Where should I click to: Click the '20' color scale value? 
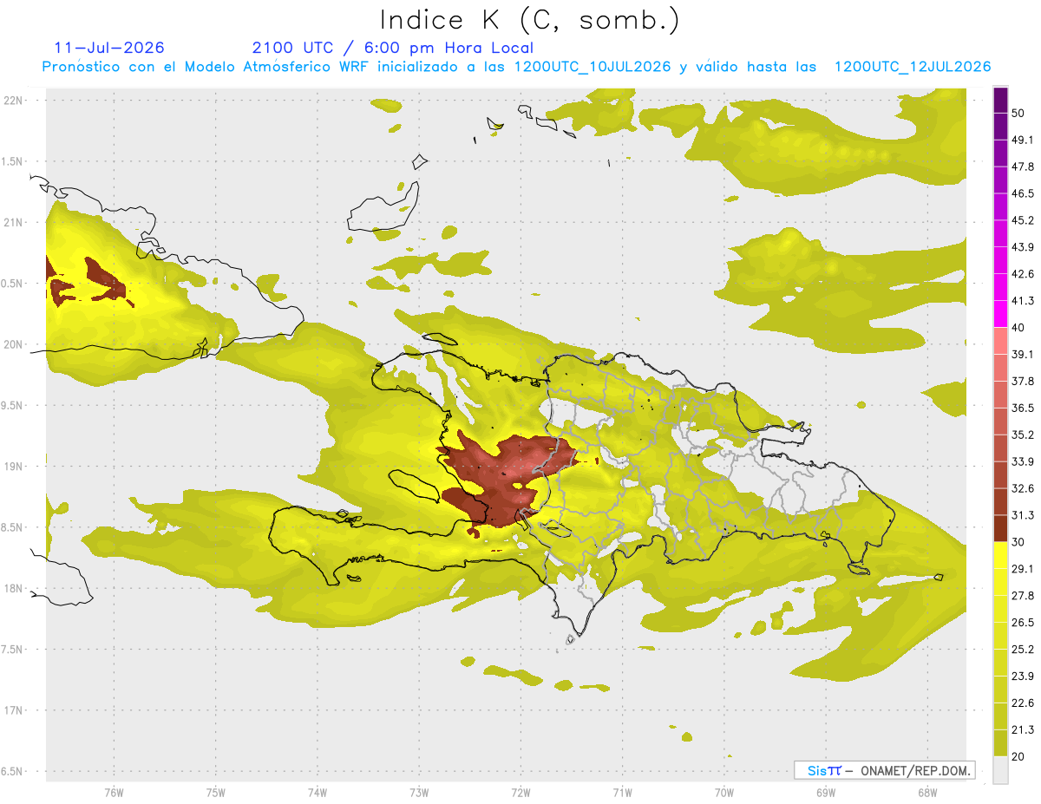click(x=1019, y=757)
